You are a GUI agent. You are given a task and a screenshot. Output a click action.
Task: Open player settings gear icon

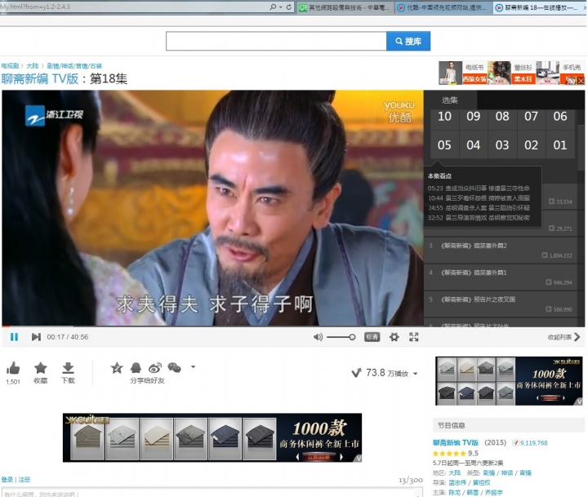(394, 337)
